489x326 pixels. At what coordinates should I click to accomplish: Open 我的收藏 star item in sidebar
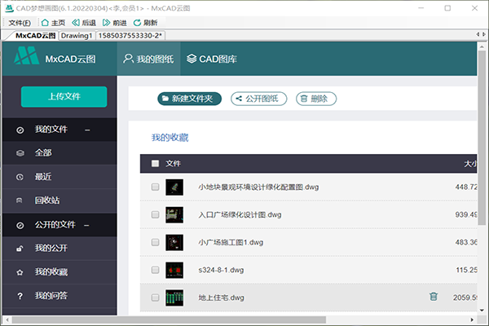[51, 271]
